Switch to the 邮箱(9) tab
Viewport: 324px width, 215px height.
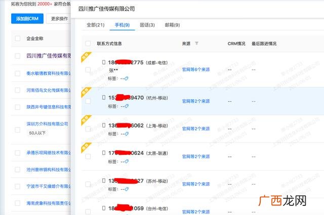point(172,25)
